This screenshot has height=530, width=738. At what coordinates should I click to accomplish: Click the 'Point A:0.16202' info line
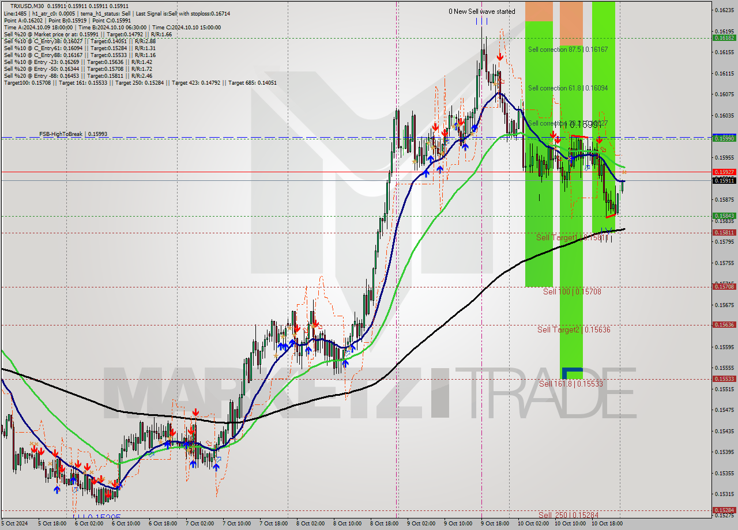(67, 21)
